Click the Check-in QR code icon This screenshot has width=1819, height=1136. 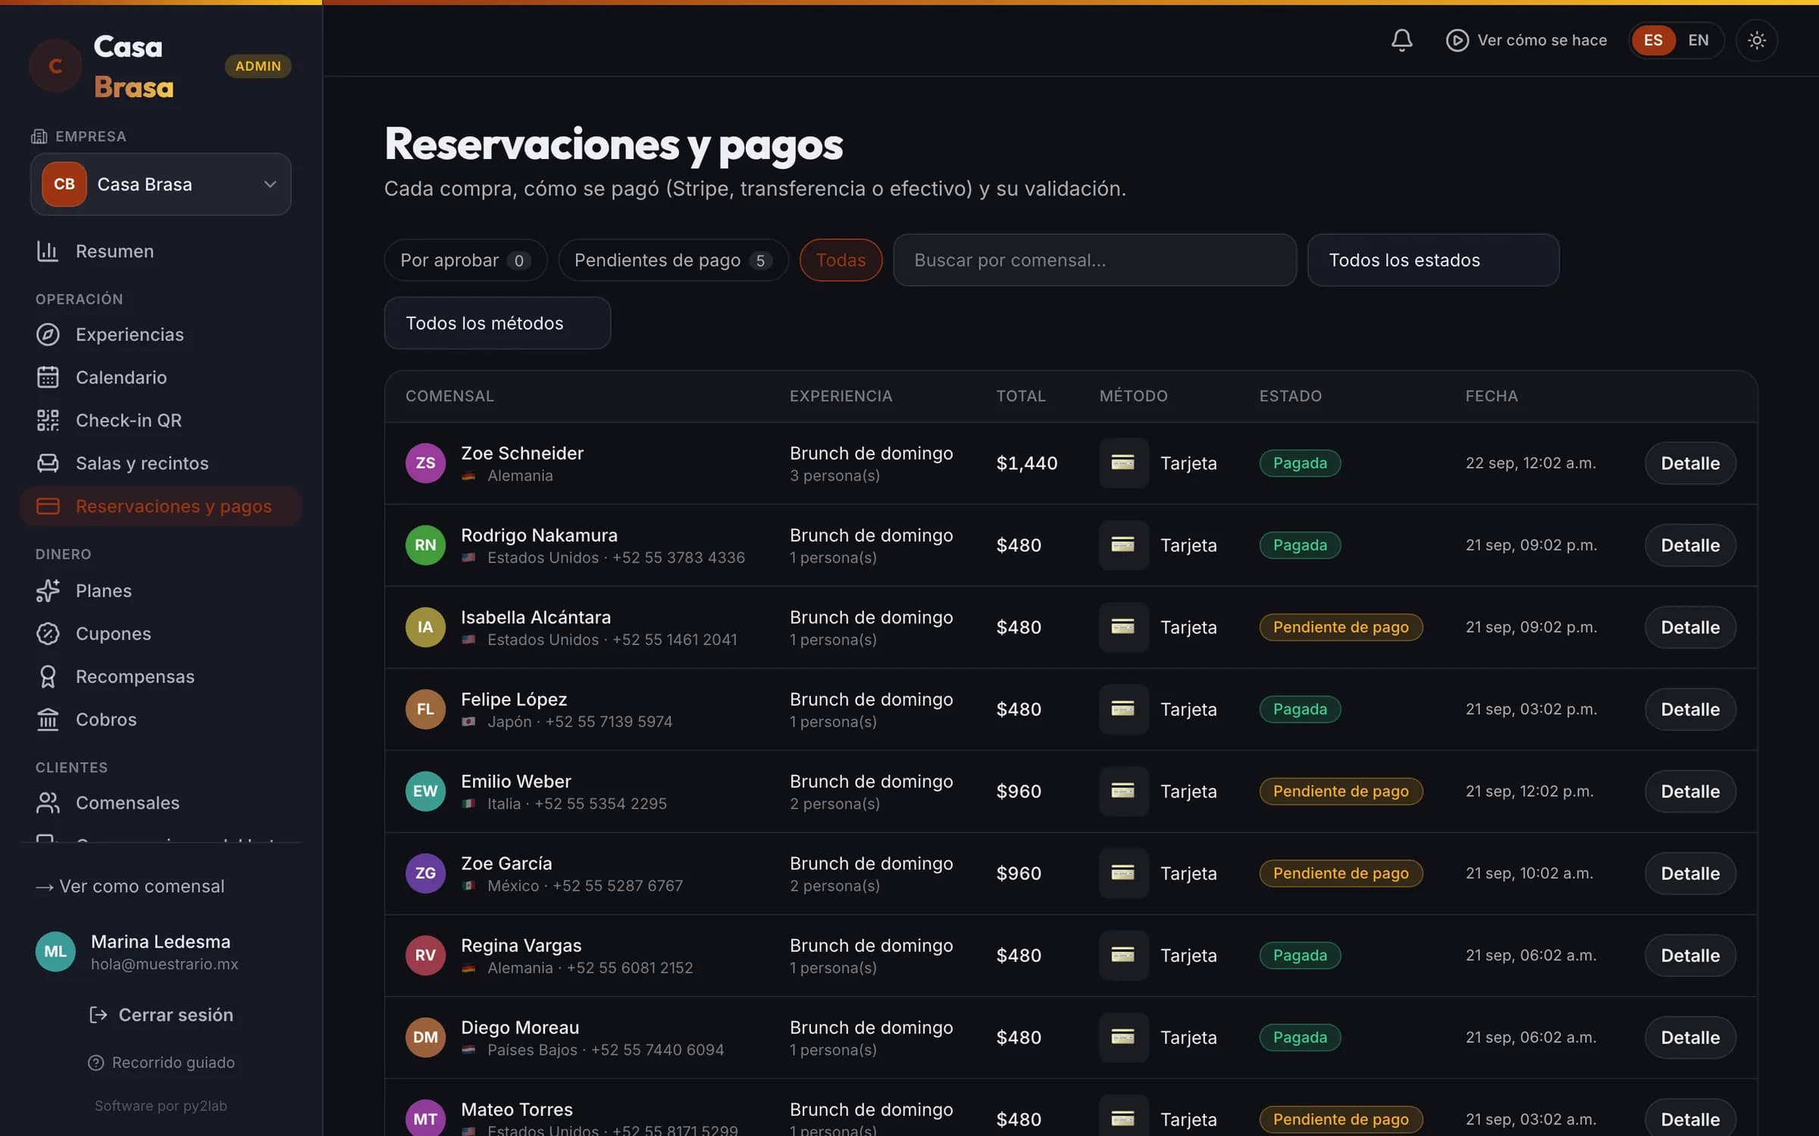coord(48,420)
